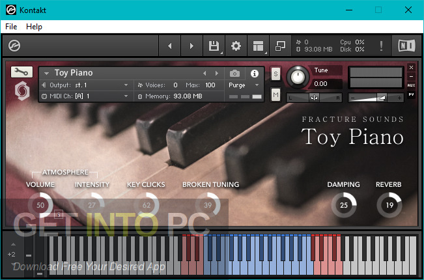Solo the instrument with S button
The image size is (424, 280).
276,74
